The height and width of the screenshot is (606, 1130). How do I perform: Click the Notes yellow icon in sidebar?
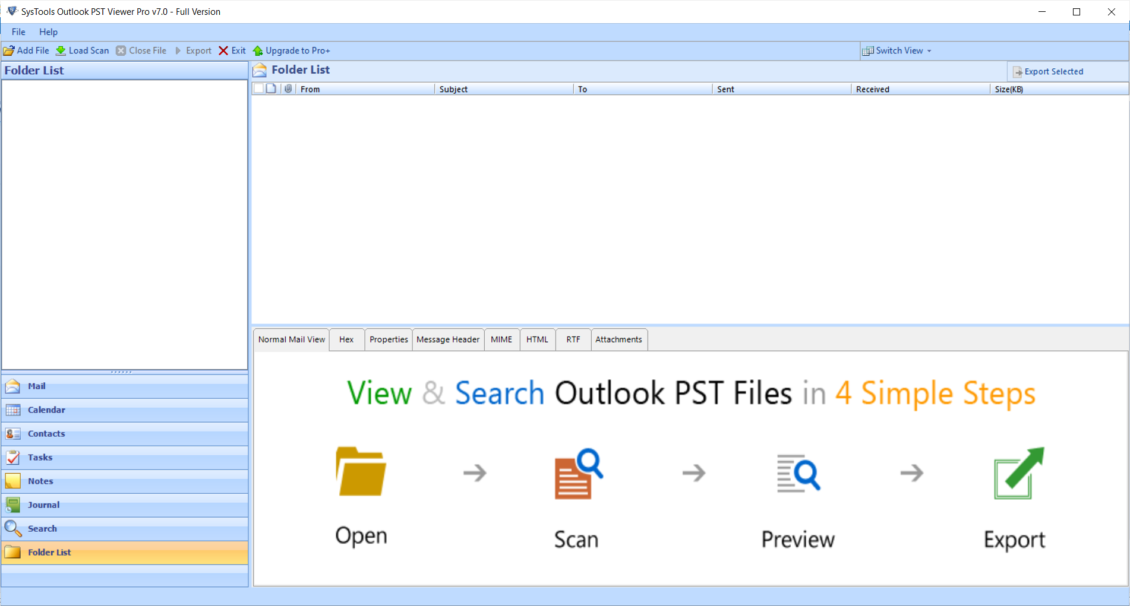click(12, 481)
